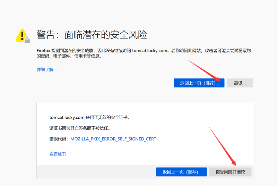Open the 详细了解... link
The image size is (278, 186).
pyautogui.click(x=47, y=69)
